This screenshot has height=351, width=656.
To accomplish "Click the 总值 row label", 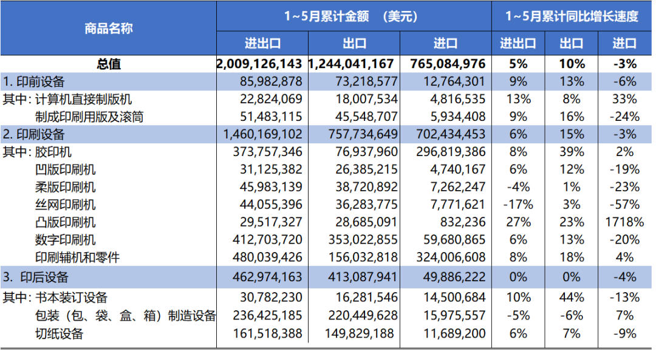I will (x=108, y=64).
